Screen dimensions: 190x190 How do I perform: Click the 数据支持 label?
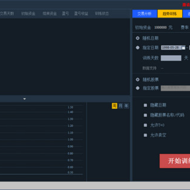point(149,68)
